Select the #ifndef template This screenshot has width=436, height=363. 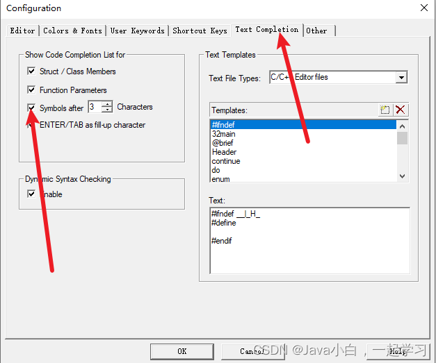pos(303,125)
